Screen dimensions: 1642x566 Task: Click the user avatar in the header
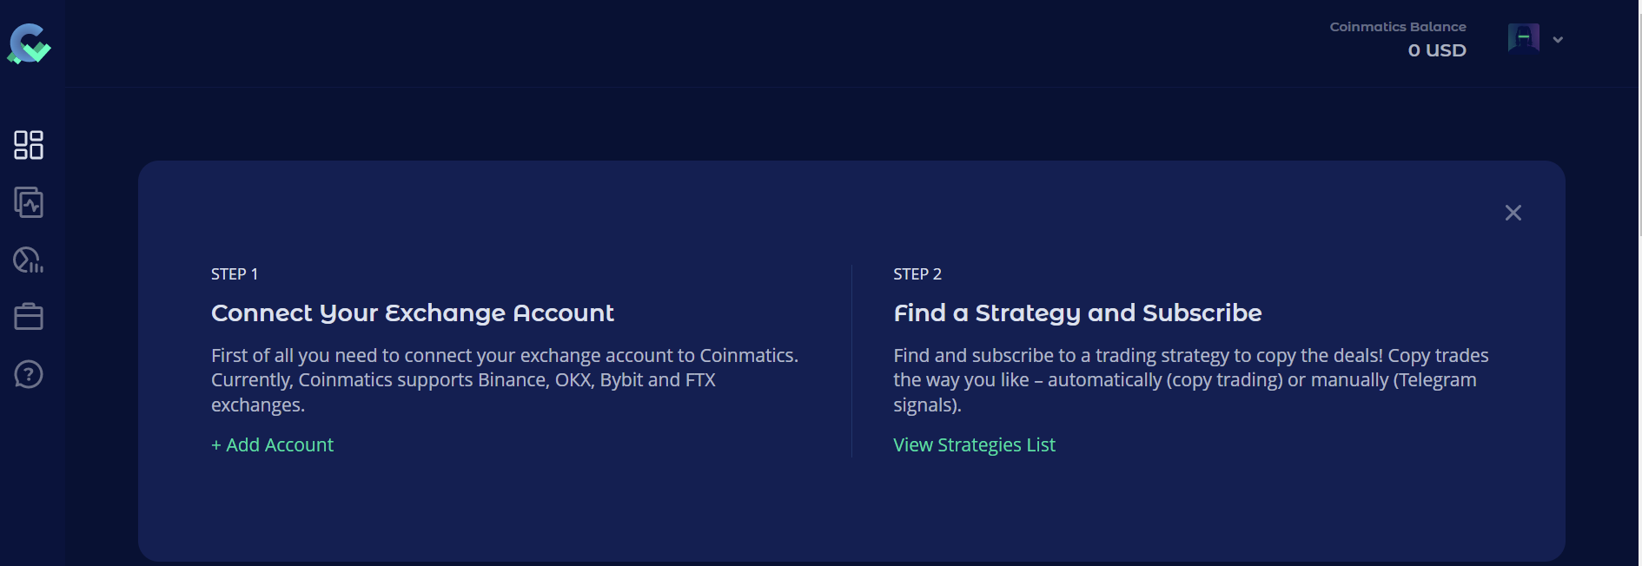[x=1523, y=39]
